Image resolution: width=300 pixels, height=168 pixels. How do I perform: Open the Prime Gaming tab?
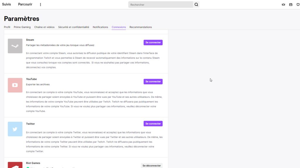point(22,27)
